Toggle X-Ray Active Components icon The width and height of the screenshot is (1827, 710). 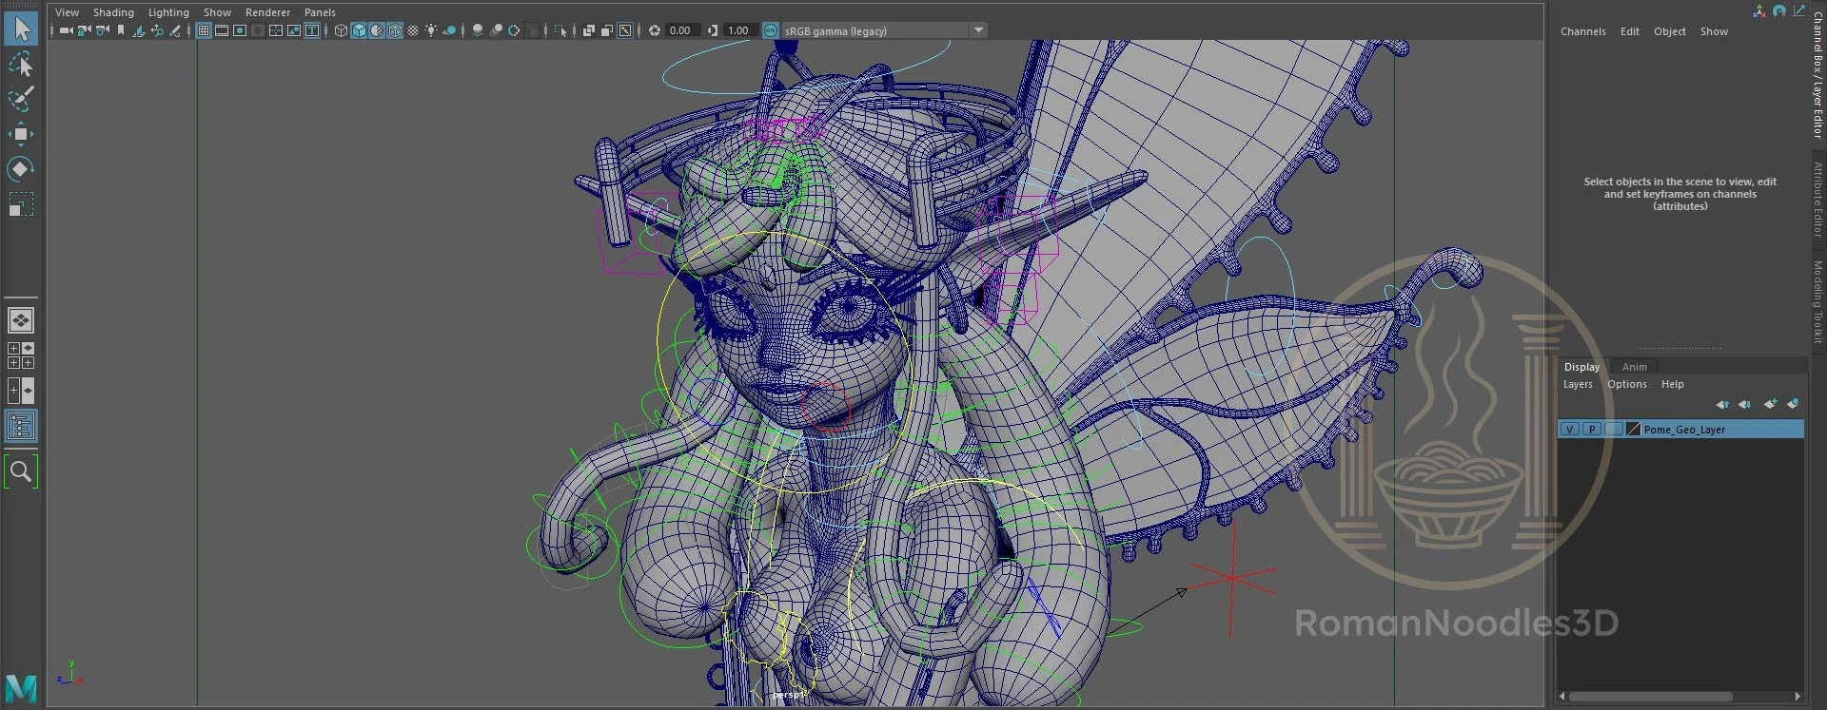[x=606, y=30]
